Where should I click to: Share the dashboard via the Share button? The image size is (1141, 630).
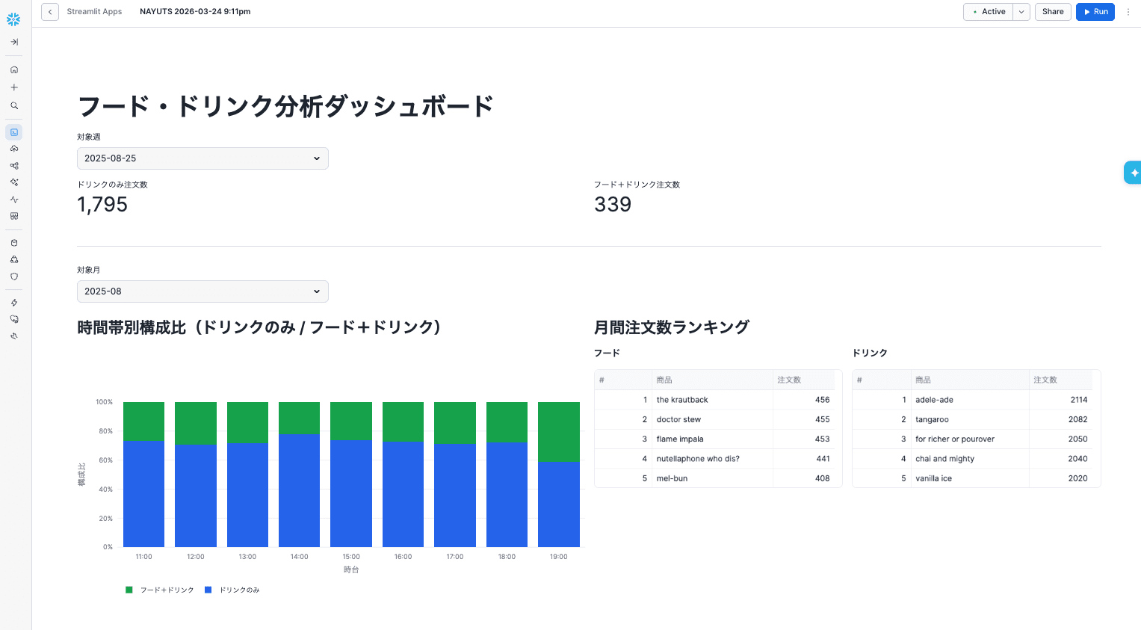[1053, 12]
